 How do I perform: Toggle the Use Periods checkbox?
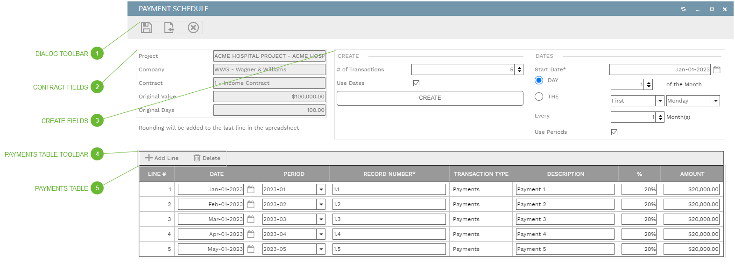pos(614,132)
